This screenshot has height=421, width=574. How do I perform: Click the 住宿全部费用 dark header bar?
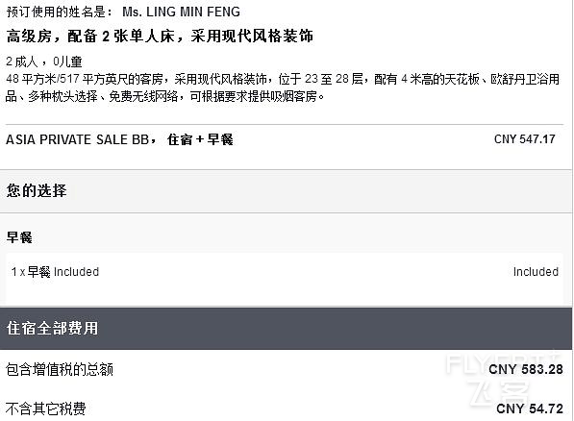coord(286,329)
